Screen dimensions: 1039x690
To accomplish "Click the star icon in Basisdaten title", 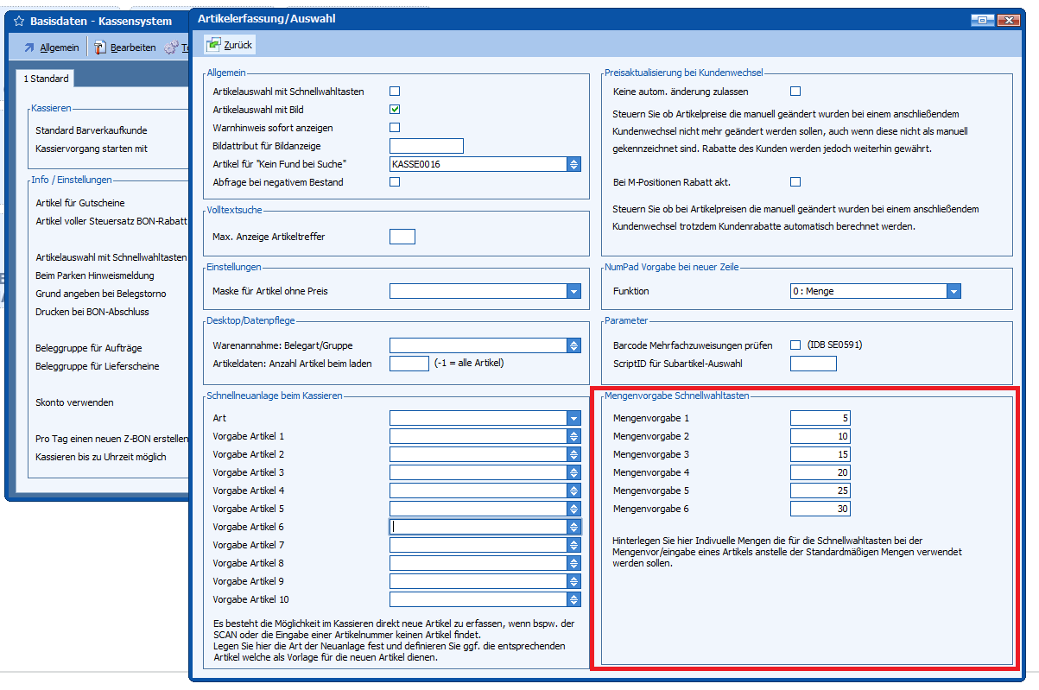I will pos(19,21).
